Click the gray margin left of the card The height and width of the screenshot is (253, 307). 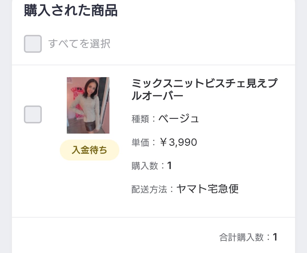[6, 128]
